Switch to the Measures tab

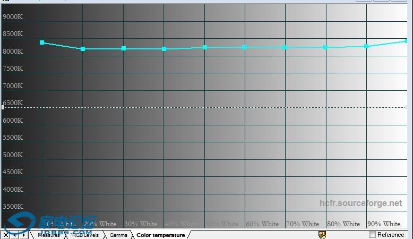tap(49, 235)
